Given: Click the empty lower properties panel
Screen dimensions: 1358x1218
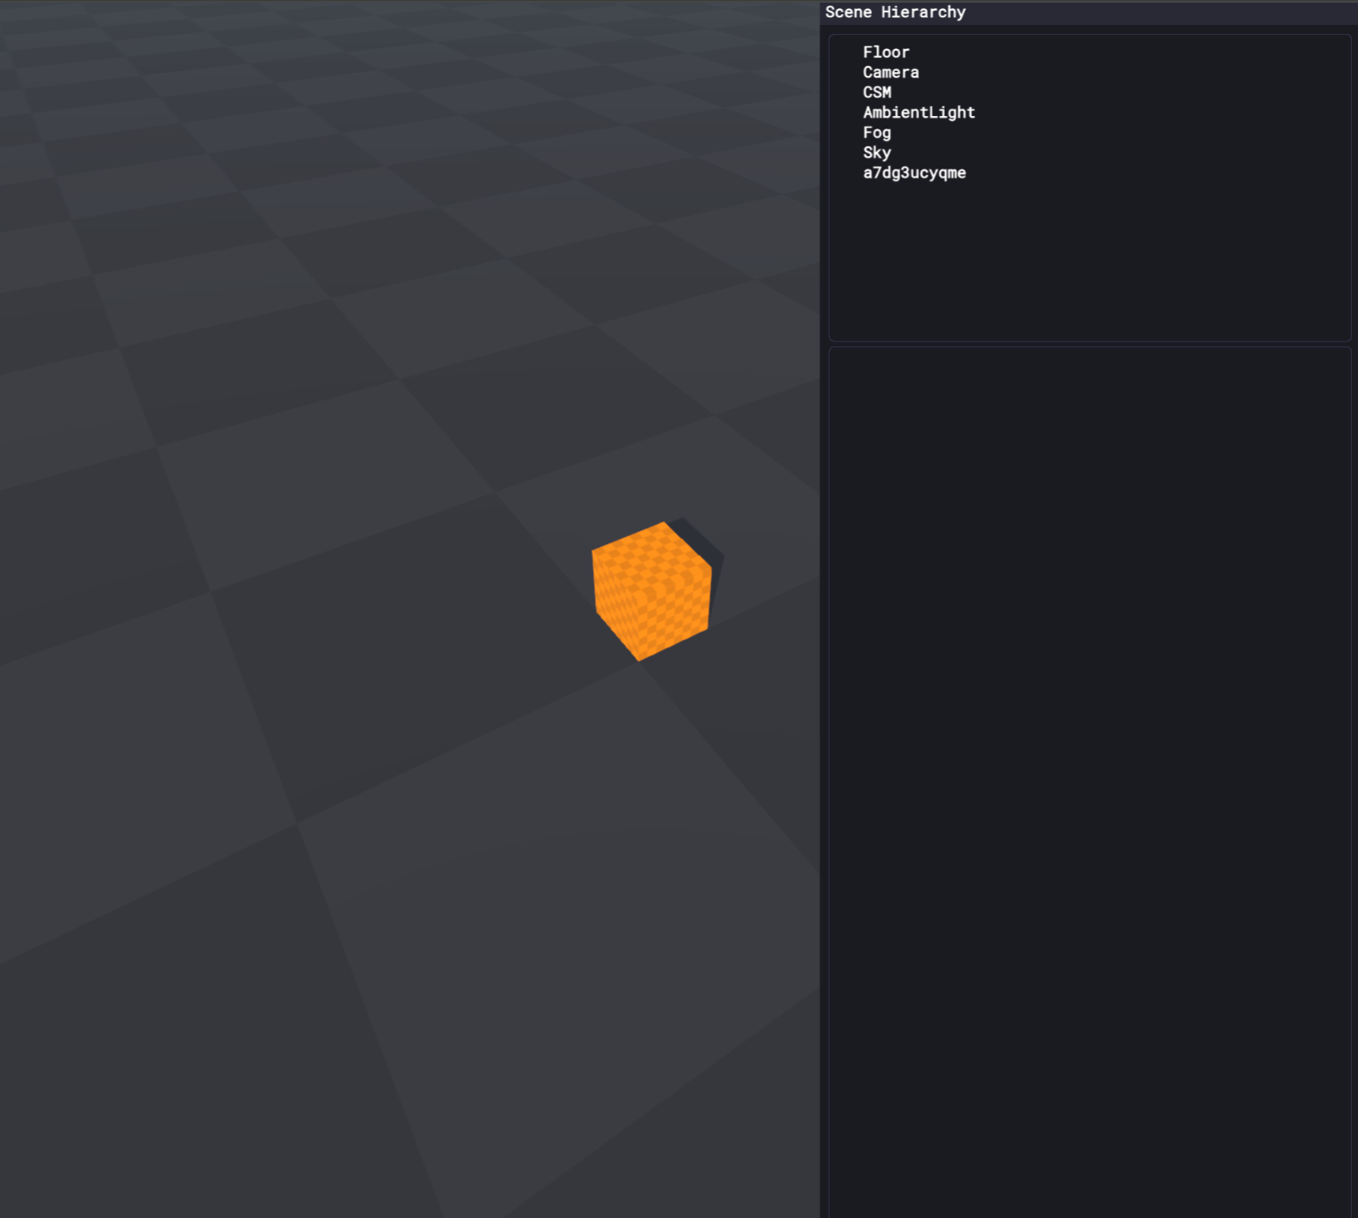Looking at the screenshot, I should 1089,758.
